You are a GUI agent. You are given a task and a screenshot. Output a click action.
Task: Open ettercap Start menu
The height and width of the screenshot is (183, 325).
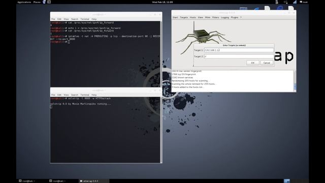coord(175,17)
